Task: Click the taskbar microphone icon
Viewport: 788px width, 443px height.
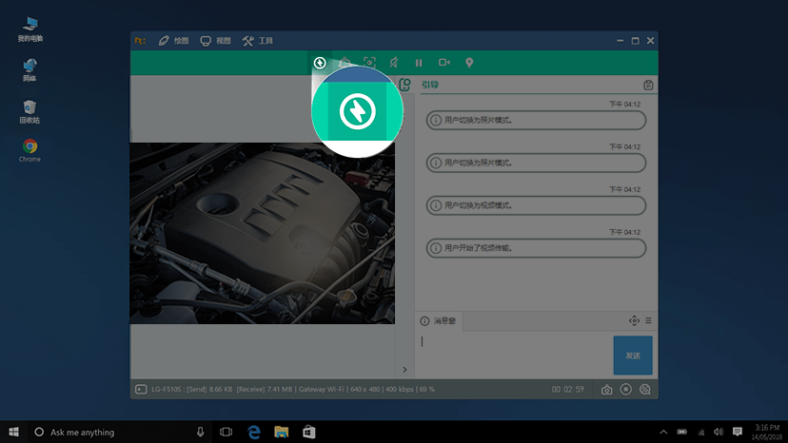Action: pos(200,432)
